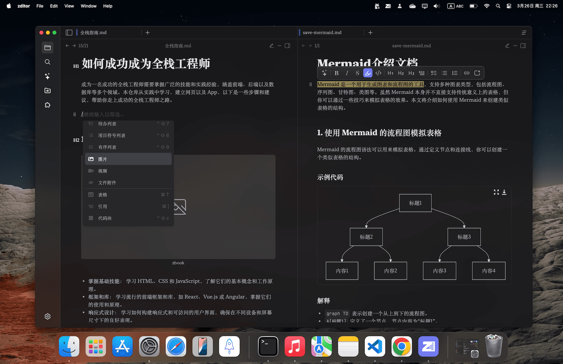
Task: Convert block to quote via toolbar
Action: point(422,73)
